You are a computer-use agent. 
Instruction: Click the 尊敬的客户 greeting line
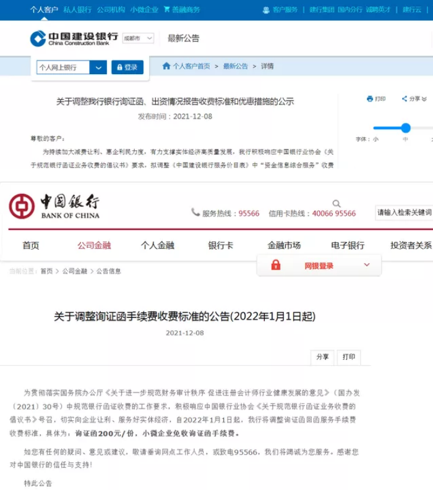tap(48, 138)
